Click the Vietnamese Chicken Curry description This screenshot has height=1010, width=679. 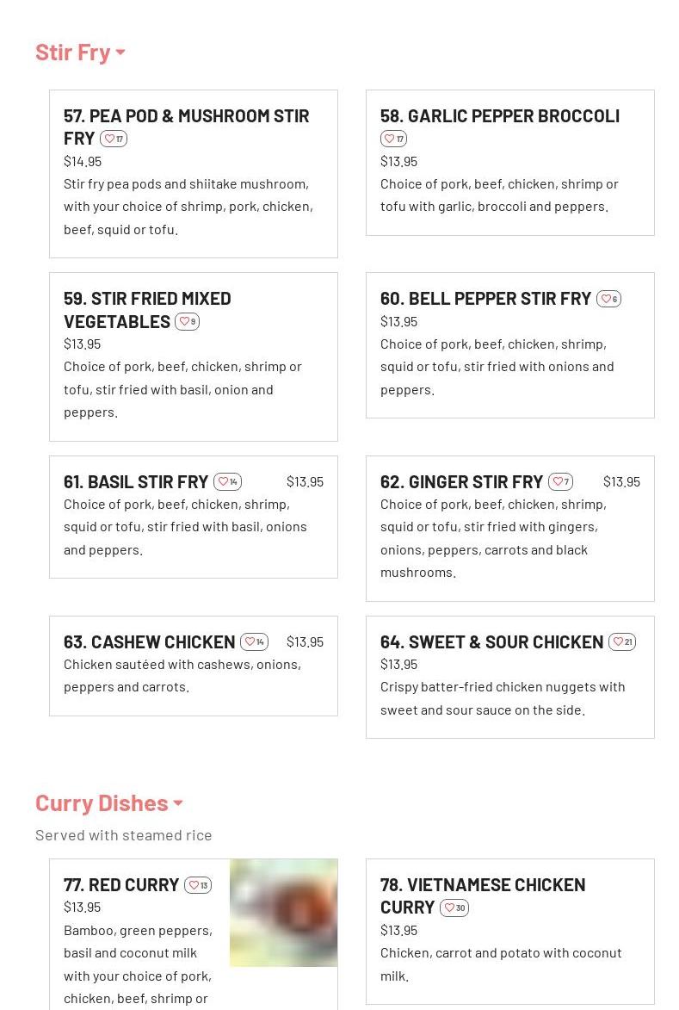501,964
